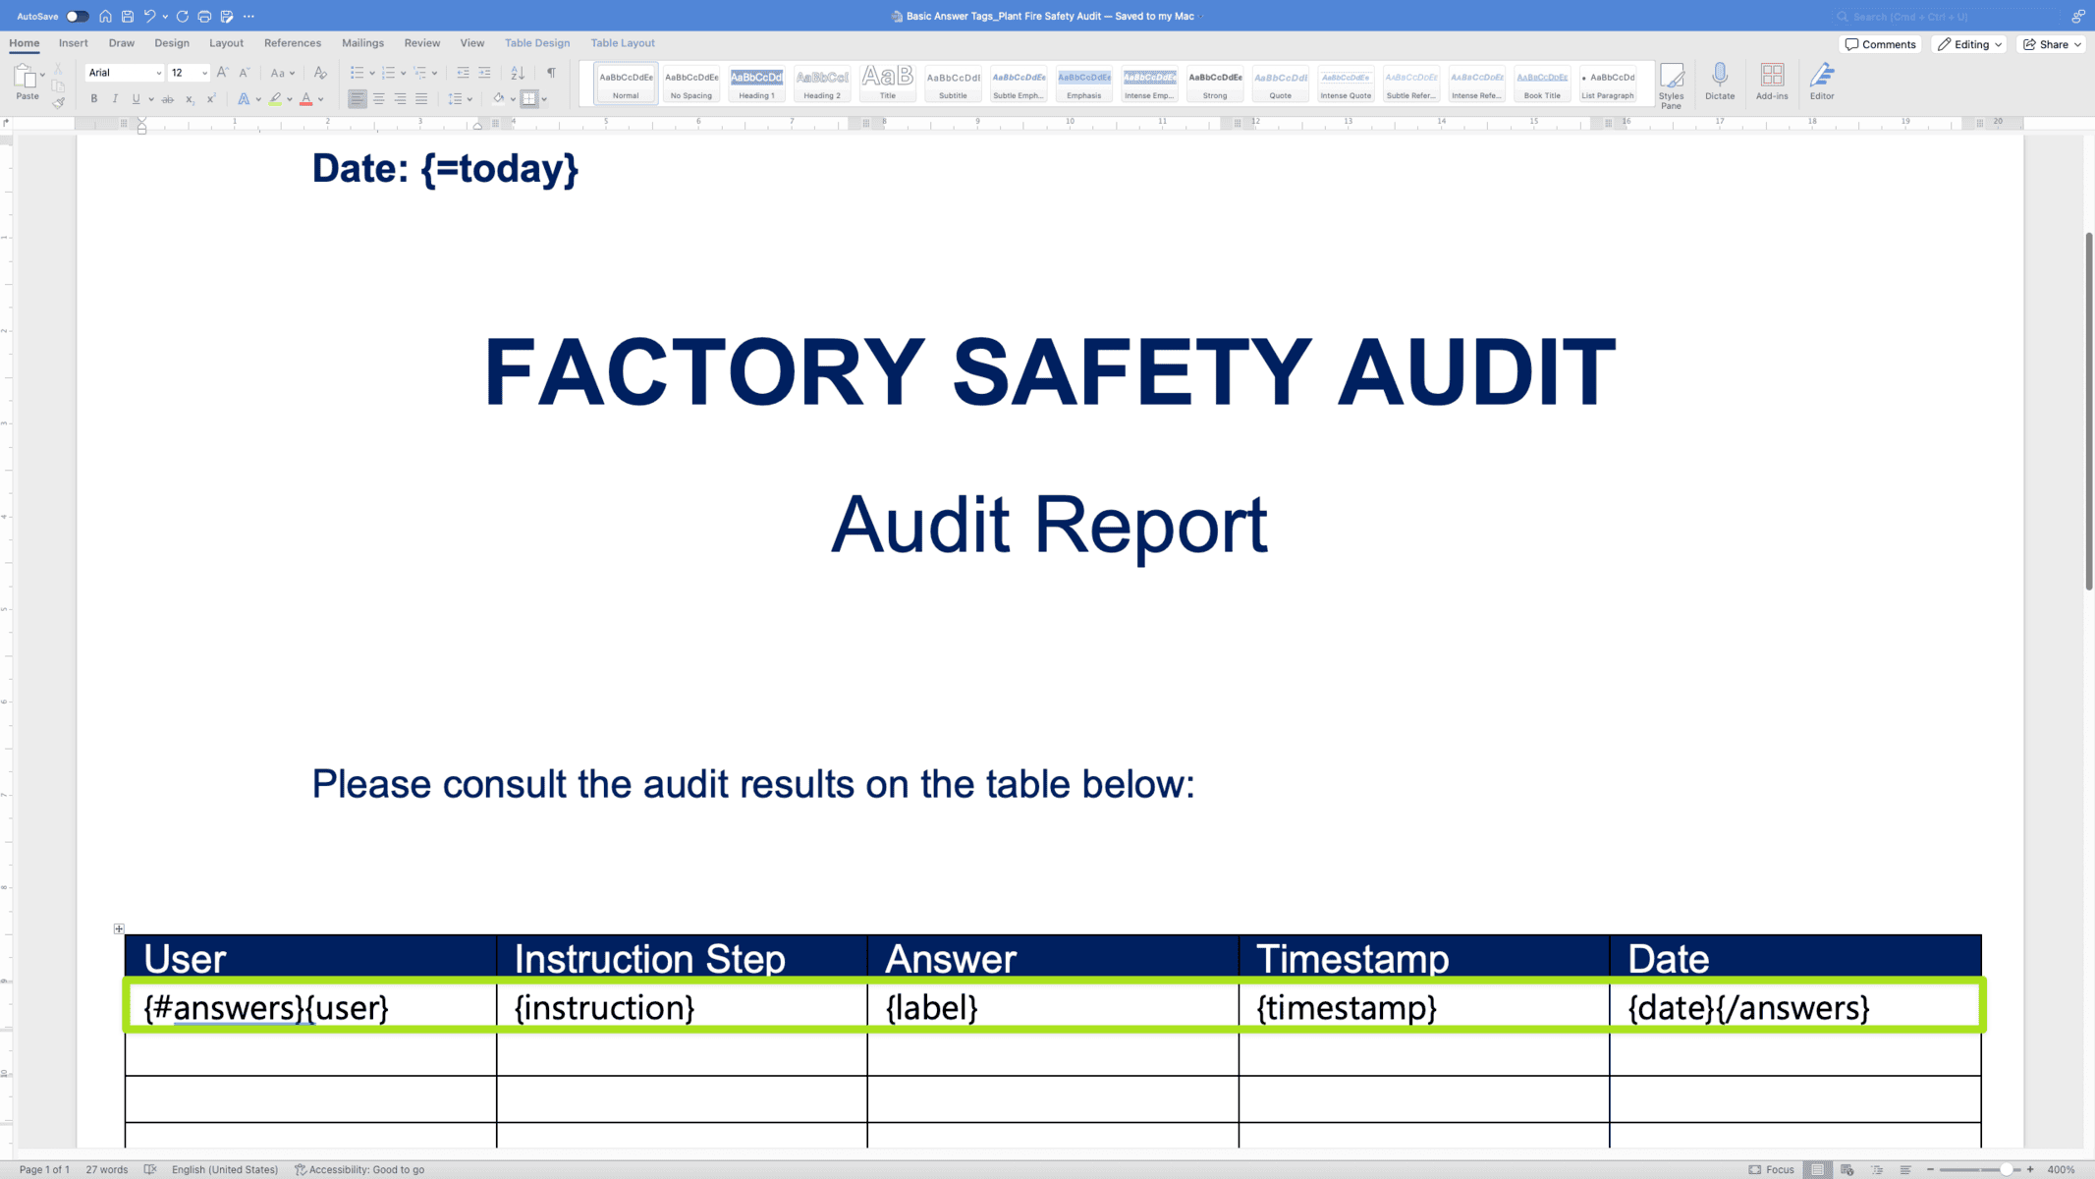Click the table move handle above User column
Screen dimensions: 2095x1179
tap(119, 928)
